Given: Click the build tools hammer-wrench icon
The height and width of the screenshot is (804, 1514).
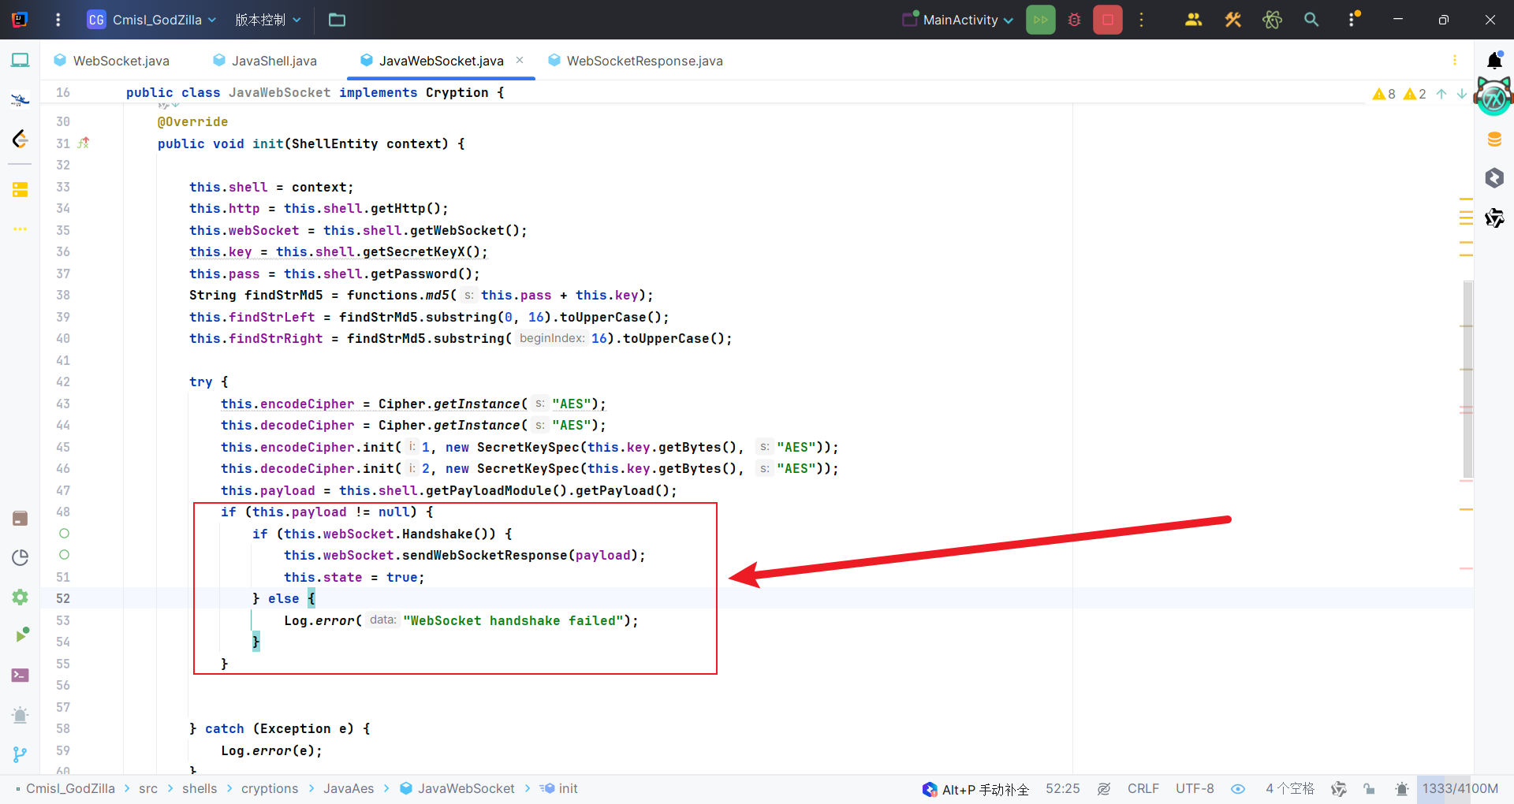Looking at the screenshot, I should click(1232, 20).
